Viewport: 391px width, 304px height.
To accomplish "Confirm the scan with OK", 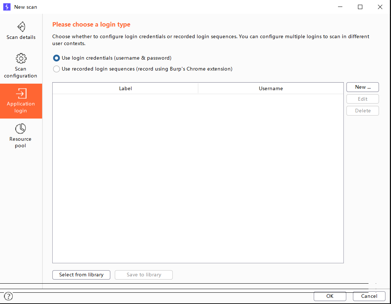I will point(330,296).
